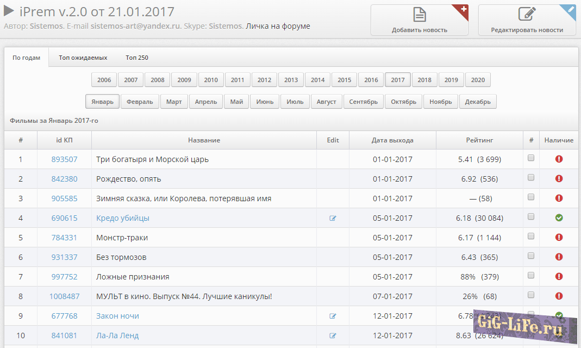Check the box in the Без тормозов row

pos(531,256)
